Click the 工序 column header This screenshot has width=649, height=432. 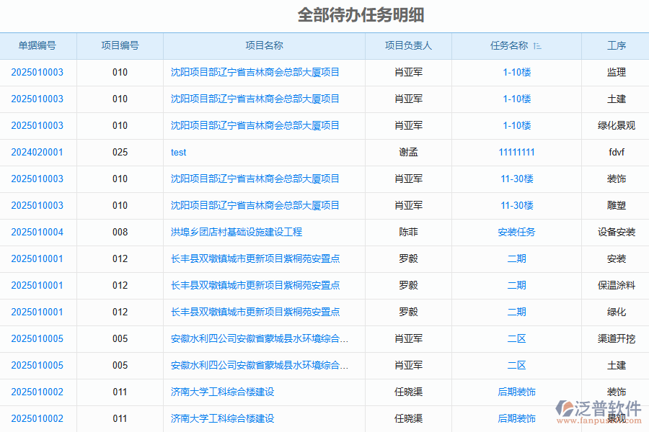617,45
